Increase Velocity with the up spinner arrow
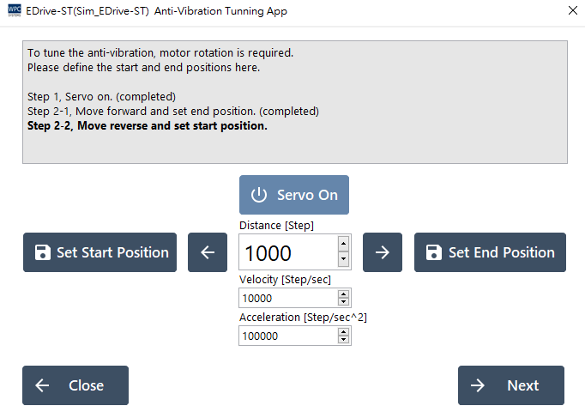 point(344,294)
